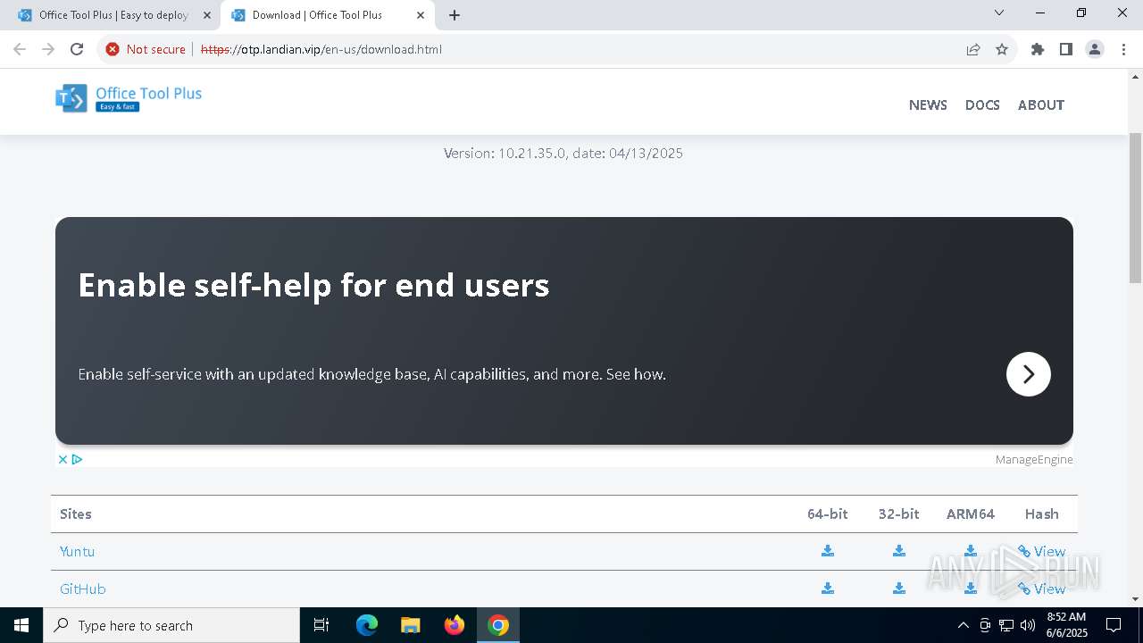
Task: Download GitHub ARM64 package
Action: point(971,589)
